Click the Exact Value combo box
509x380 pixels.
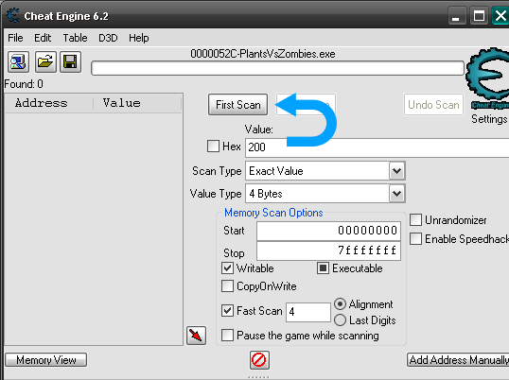[325, 170]
